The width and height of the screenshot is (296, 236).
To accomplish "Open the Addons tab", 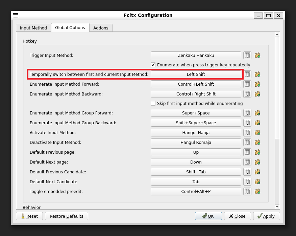I will click(x=101, y=28).
